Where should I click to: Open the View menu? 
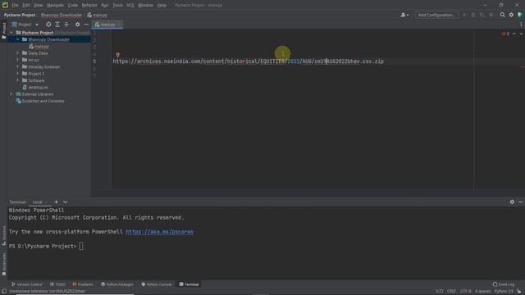(x=38, y=6)
